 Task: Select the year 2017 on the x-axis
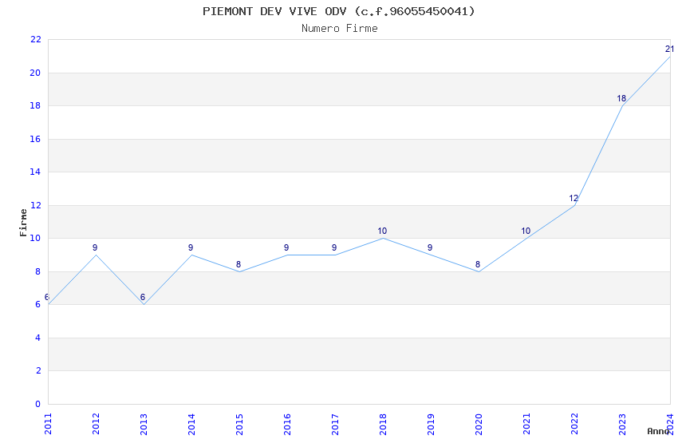(x=335, y=424)
